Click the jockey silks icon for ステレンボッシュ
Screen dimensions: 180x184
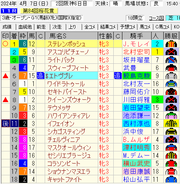(171, 44)
